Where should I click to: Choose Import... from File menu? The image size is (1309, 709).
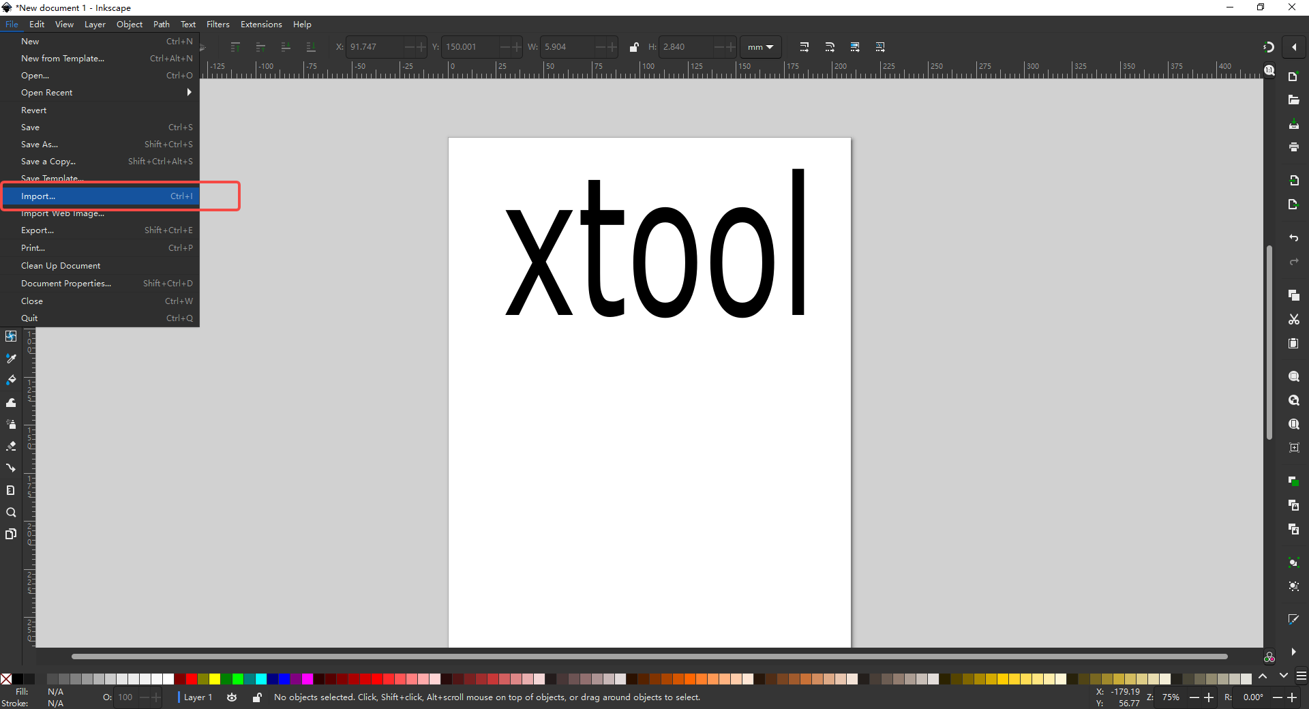pos(100,196)
